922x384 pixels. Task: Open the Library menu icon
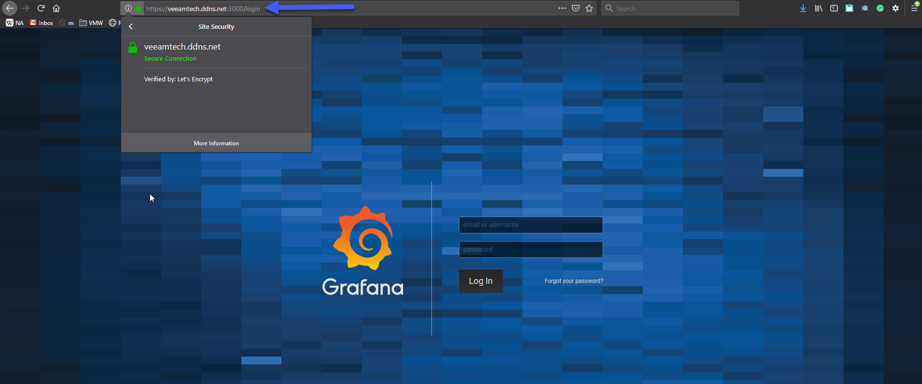pyautogui.click(x=819, y=8)
